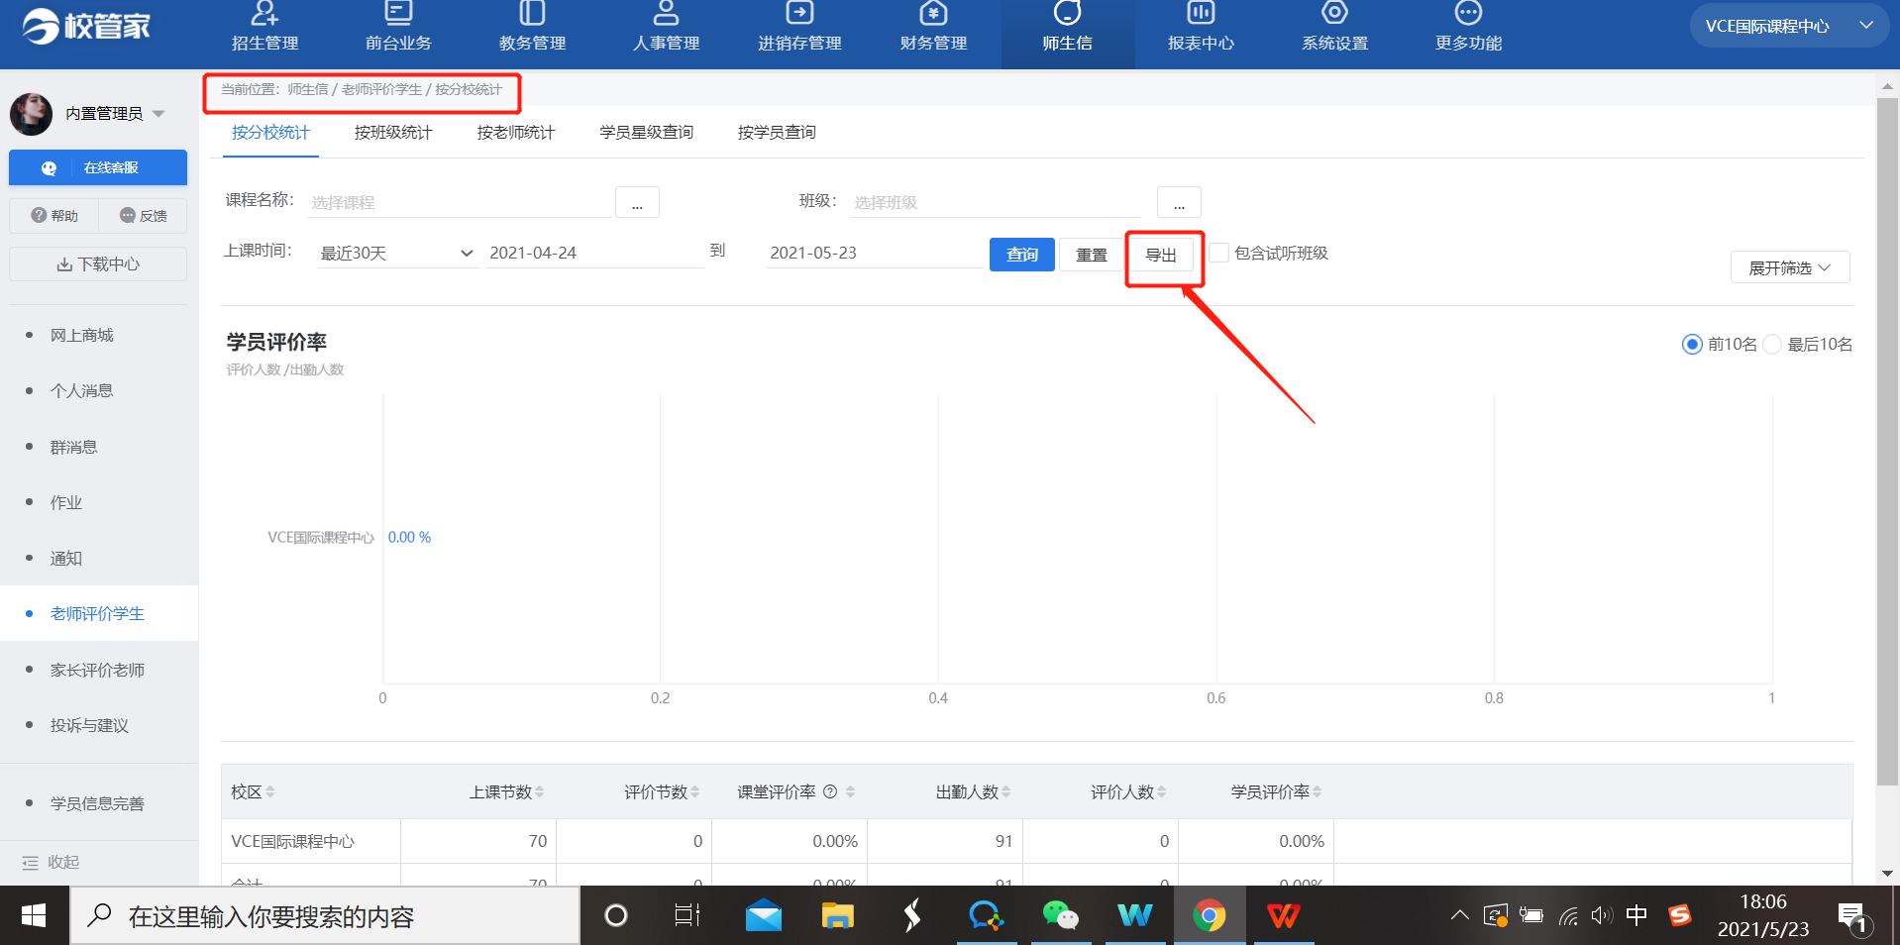
Task: Open 在线客服 chat
Action: pyautogui.click(x=98, y=167)
